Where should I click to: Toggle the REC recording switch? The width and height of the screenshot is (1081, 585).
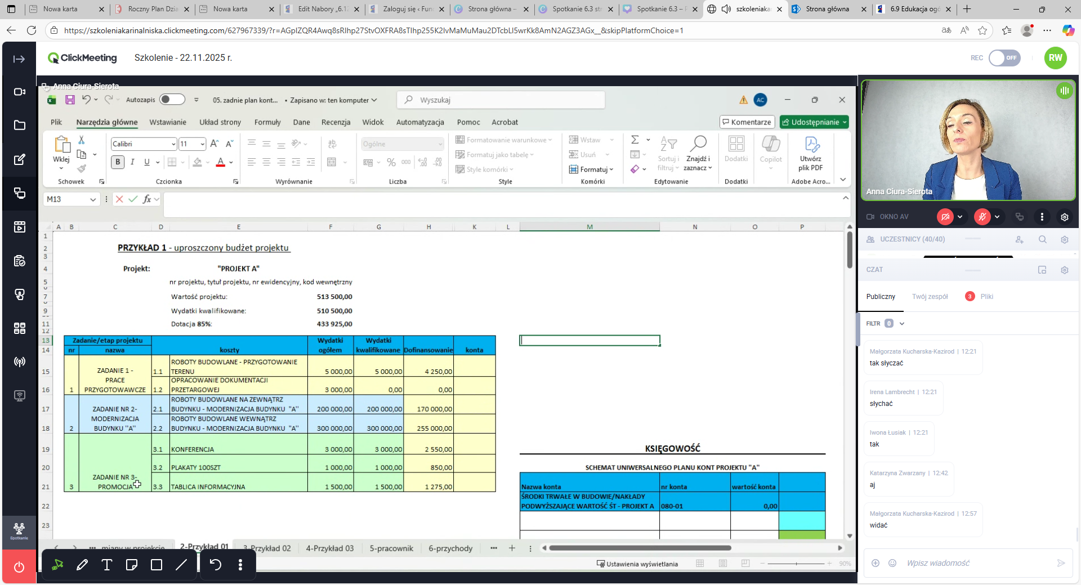tap(1004, 58)
